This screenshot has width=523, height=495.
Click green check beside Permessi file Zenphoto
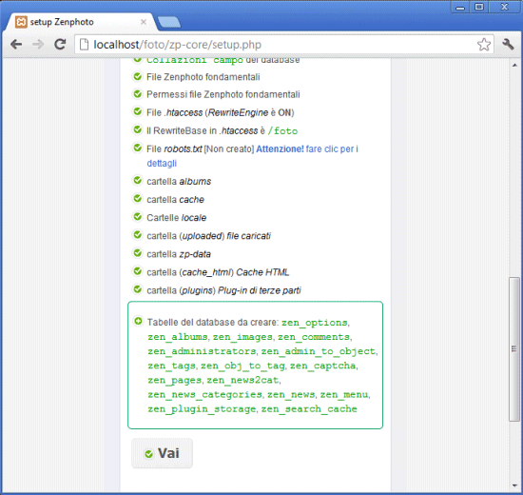tap(138, 94)
